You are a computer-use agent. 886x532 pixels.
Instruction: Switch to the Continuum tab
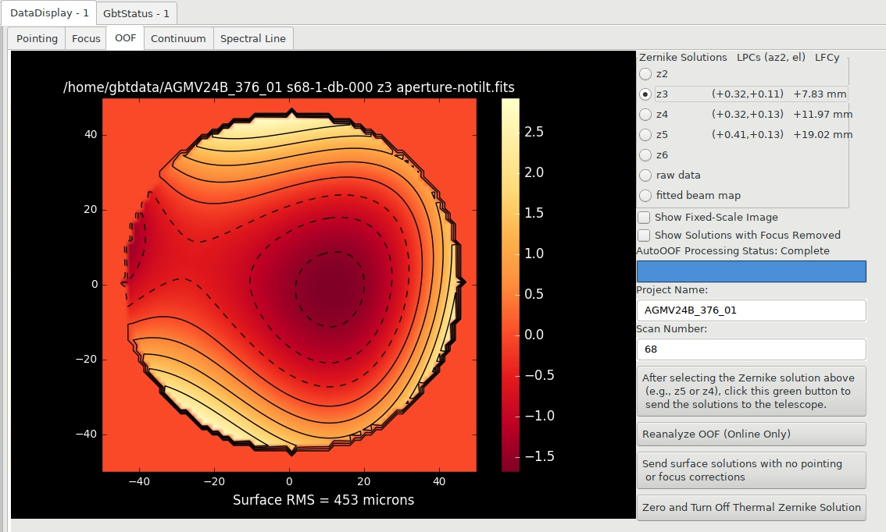[x=178, y=38]
